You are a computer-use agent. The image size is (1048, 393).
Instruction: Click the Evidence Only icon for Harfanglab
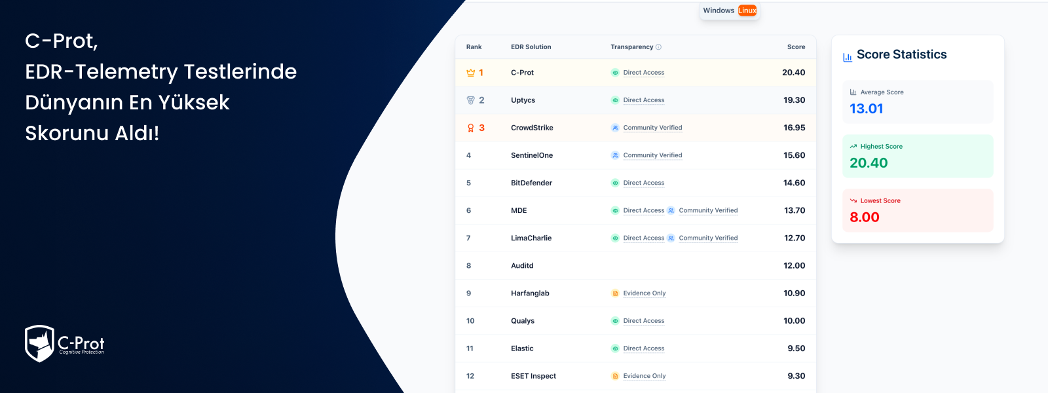coord(615,293)
